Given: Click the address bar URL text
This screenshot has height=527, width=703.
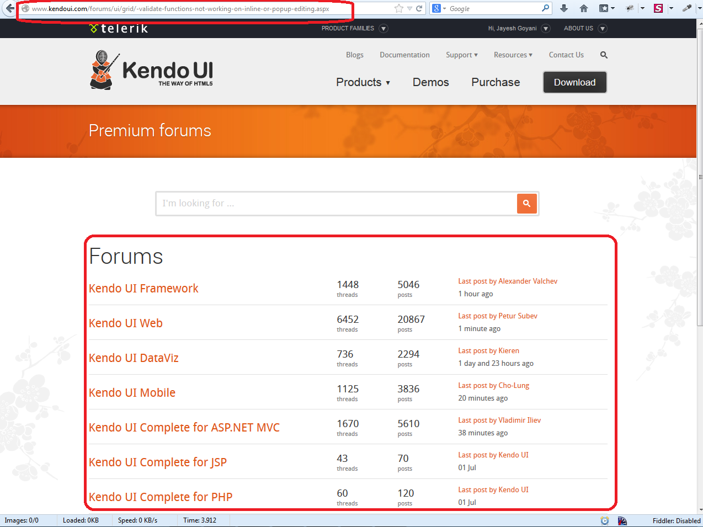Looking at the screenshot, I should pos(180,9).
